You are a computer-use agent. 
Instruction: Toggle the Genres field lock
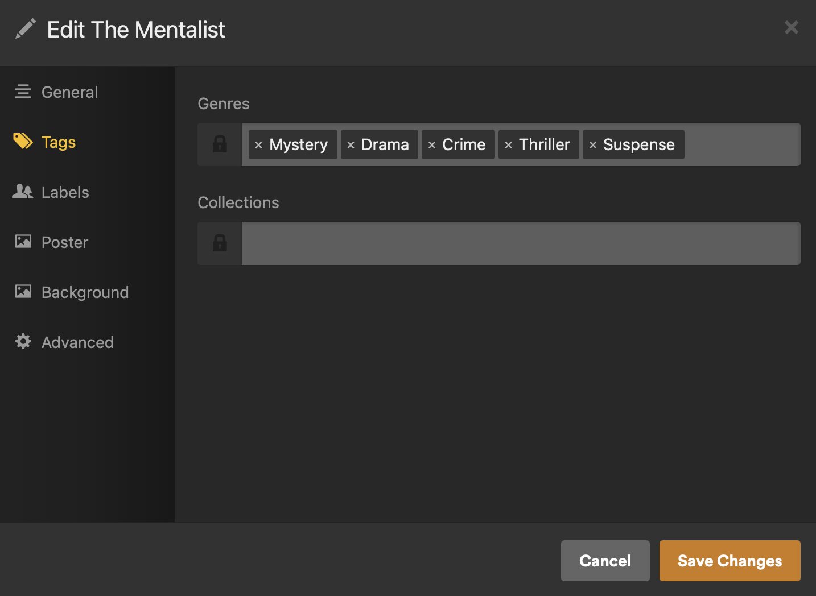(x=220, y=144)
